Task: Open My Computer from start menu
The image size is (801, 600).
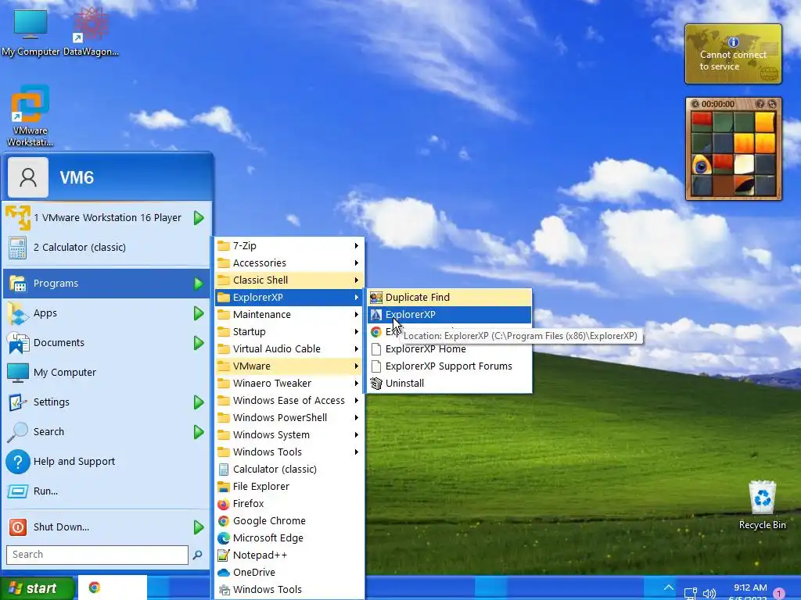Action: click(x=106, y=373)
